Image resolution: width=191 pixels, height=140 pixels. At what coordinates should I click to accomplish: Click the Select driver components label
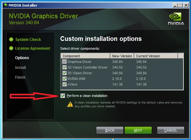[x=80, y=48]
